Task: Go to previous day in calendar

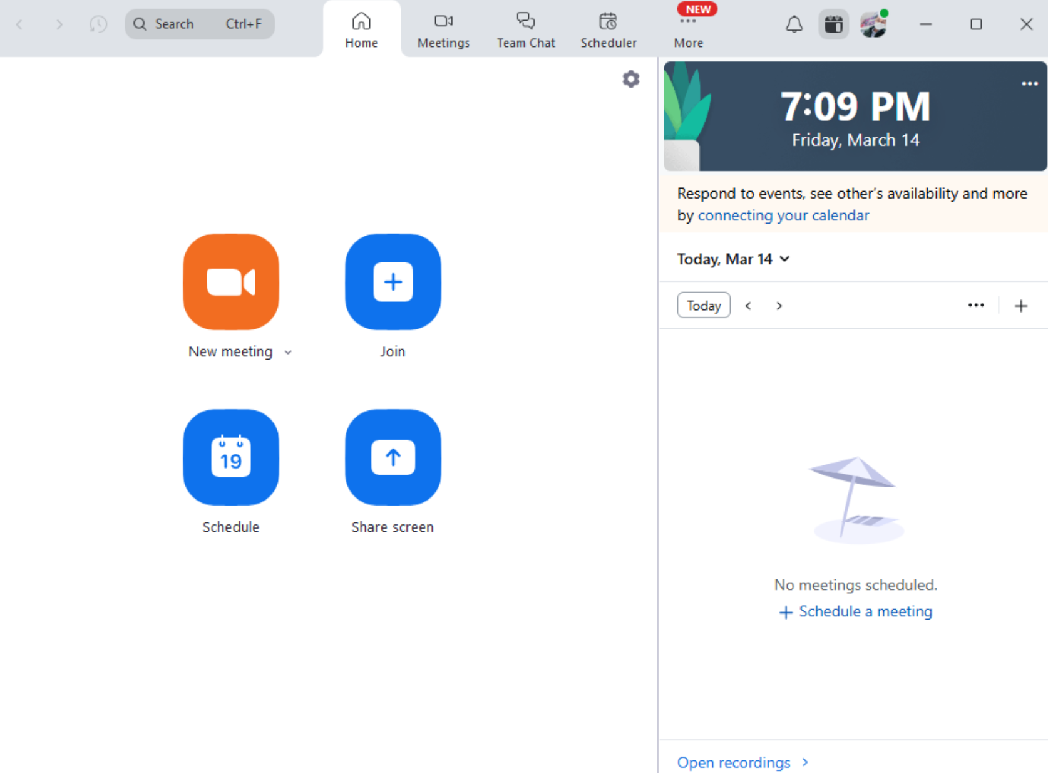Action: click(748, 306)
